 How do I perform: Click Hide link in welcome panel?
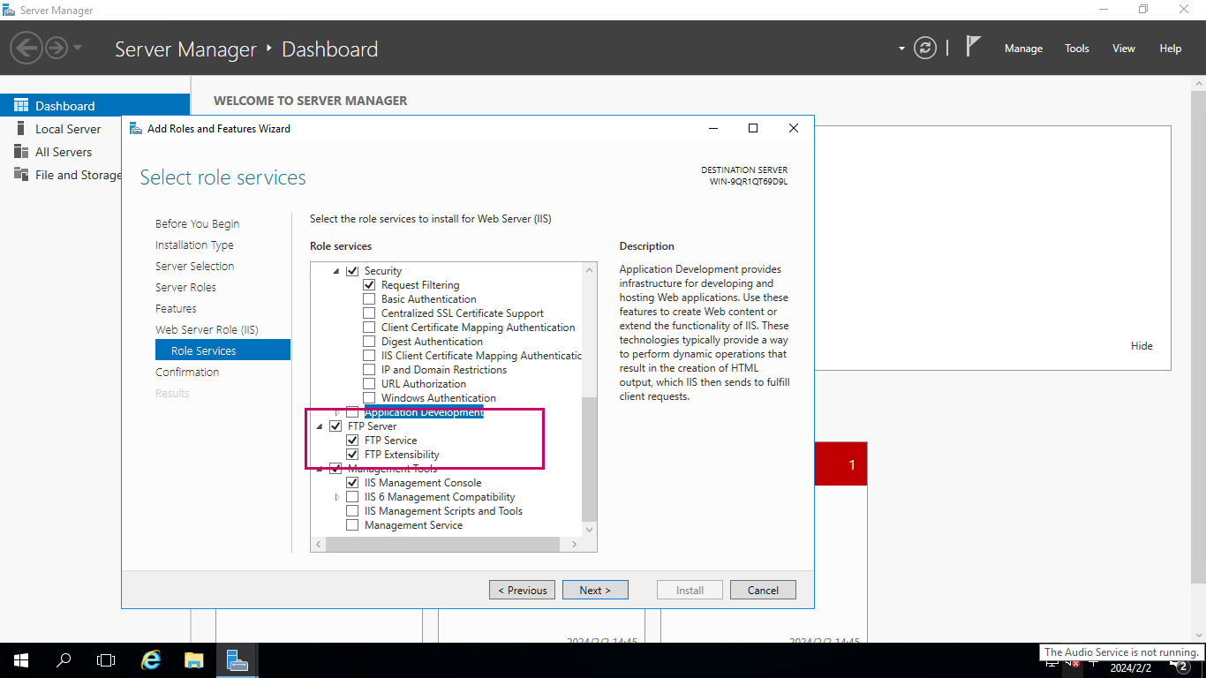pyautogui.click(x=1142, y=345)
